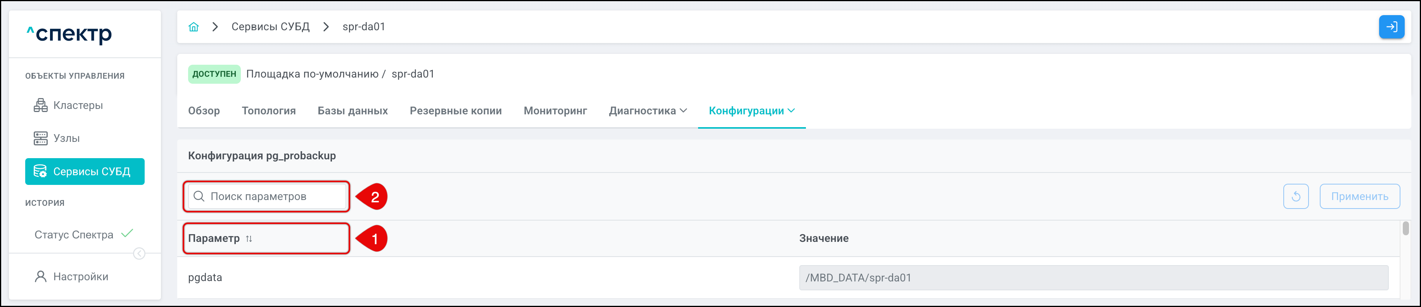Click the pgdata value field

[1093, 278]
